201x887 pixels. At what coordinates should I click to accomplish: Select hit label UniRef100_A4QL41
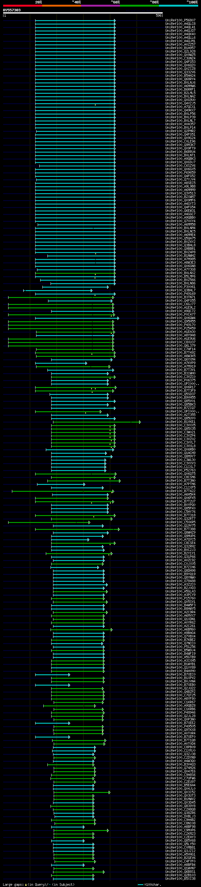tap(180, 27)
